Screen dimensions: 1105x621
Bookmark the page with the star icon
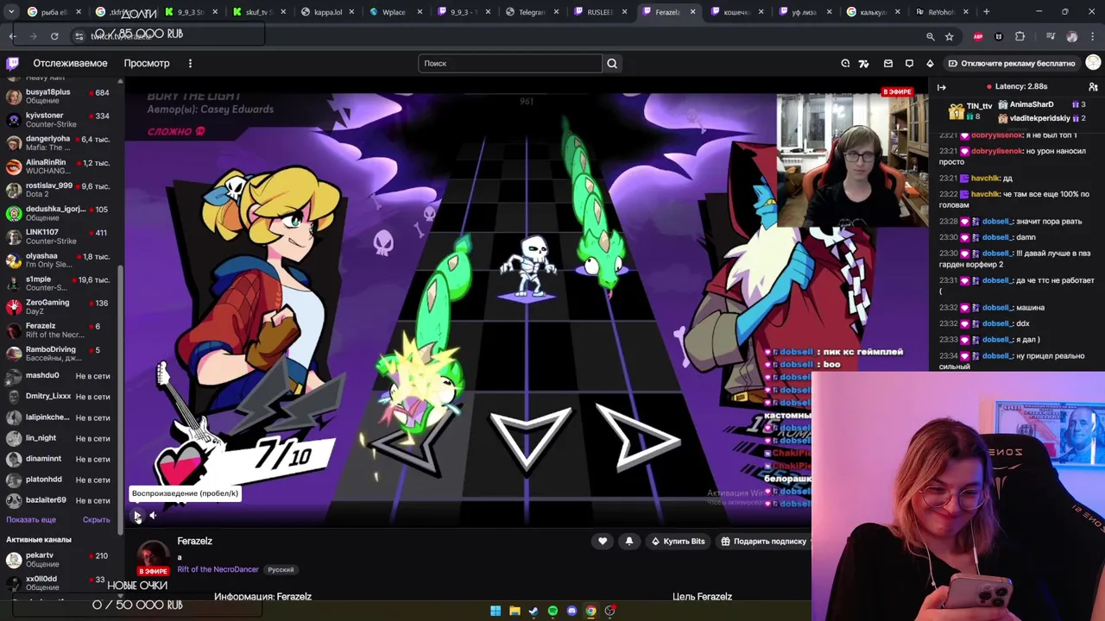click(950, 36)
